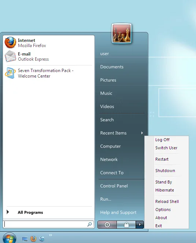Select Reload Shell menu entry

[167, 201]
